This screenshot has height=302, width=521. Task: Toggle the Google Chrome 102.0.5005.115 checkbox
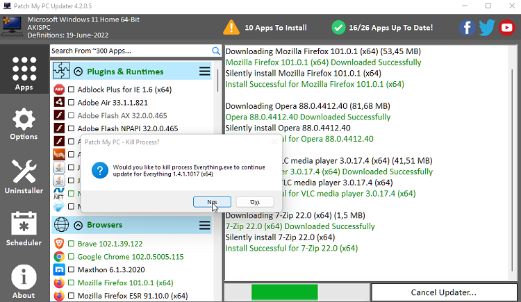click(x=71, y=256)
